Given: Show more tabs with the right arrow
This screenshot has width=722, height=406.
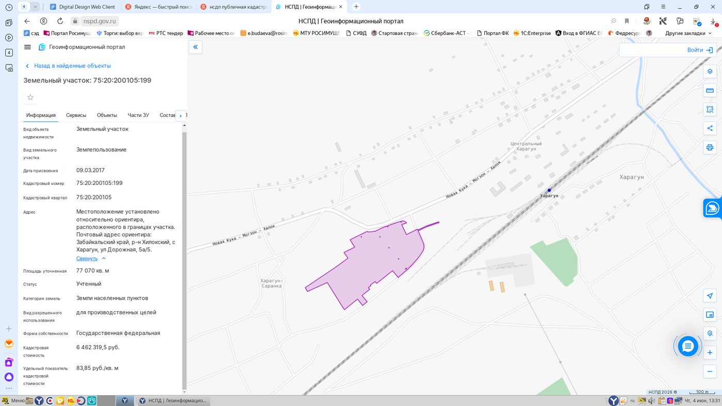Looking at the screenshot, I should click(x=180, y=115).
